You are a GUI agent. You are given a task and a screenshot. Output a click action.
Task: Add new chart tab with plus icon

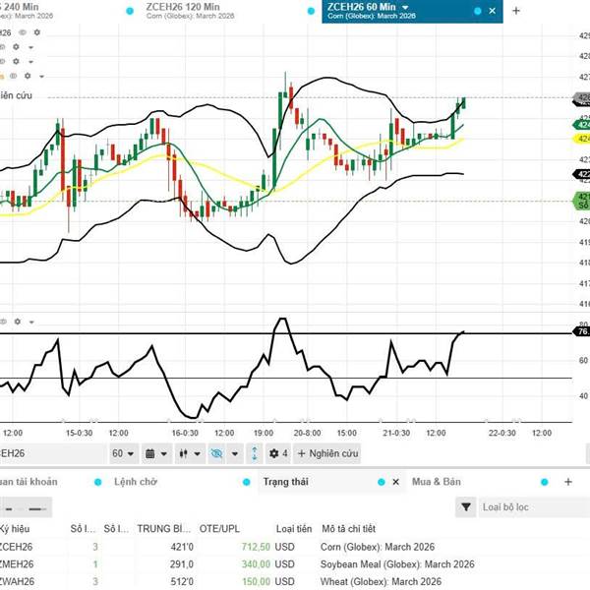coord(516,11)
